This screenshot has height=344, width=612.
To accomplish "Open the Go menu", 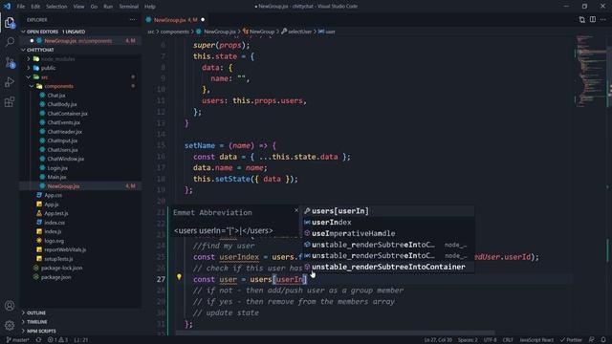I will coord(94,7).
